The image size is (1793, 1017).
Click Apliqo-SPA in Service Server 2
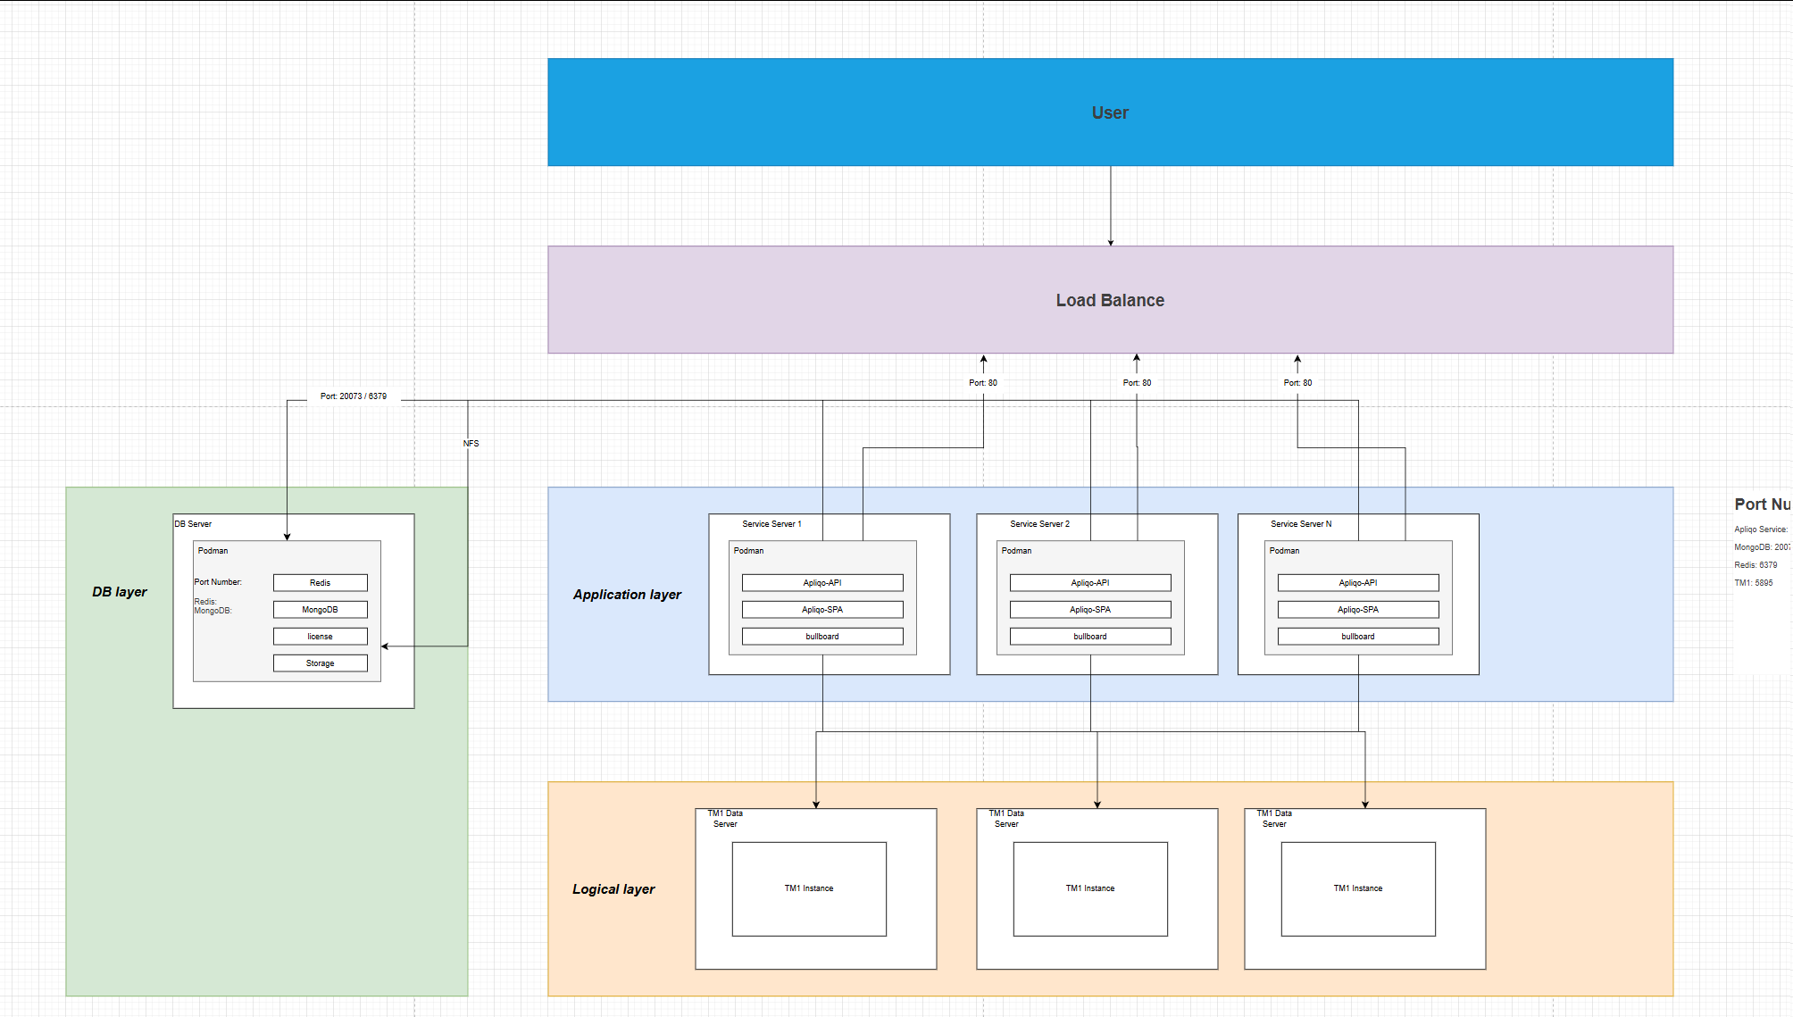coord(1089,610)
